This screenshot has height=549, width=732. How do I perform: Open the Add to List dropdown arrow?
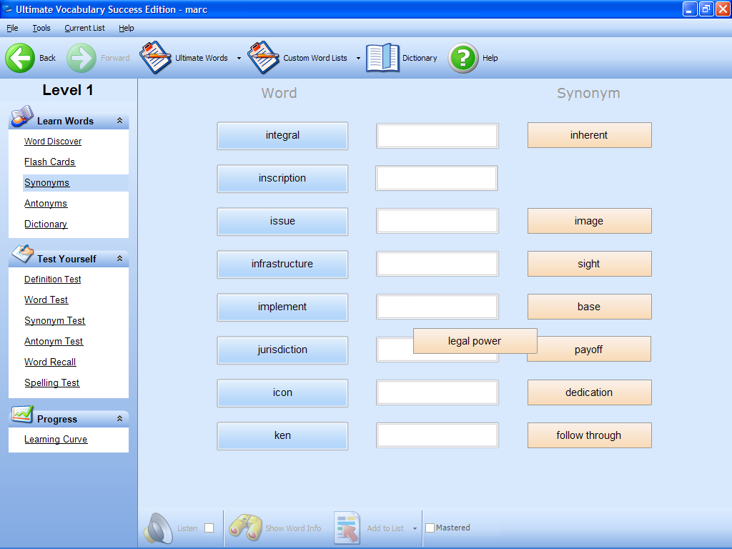coord(415,528)
